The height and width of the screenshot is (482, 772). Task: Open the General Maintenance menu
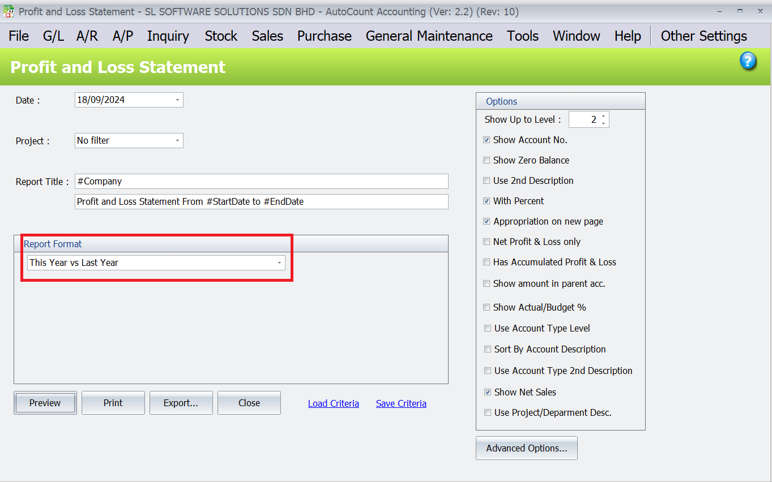click(x=429, y=36)
